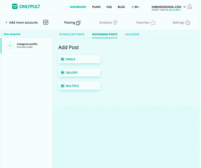
Task: Choose the GALLERY post type
Action: [79, 72]
